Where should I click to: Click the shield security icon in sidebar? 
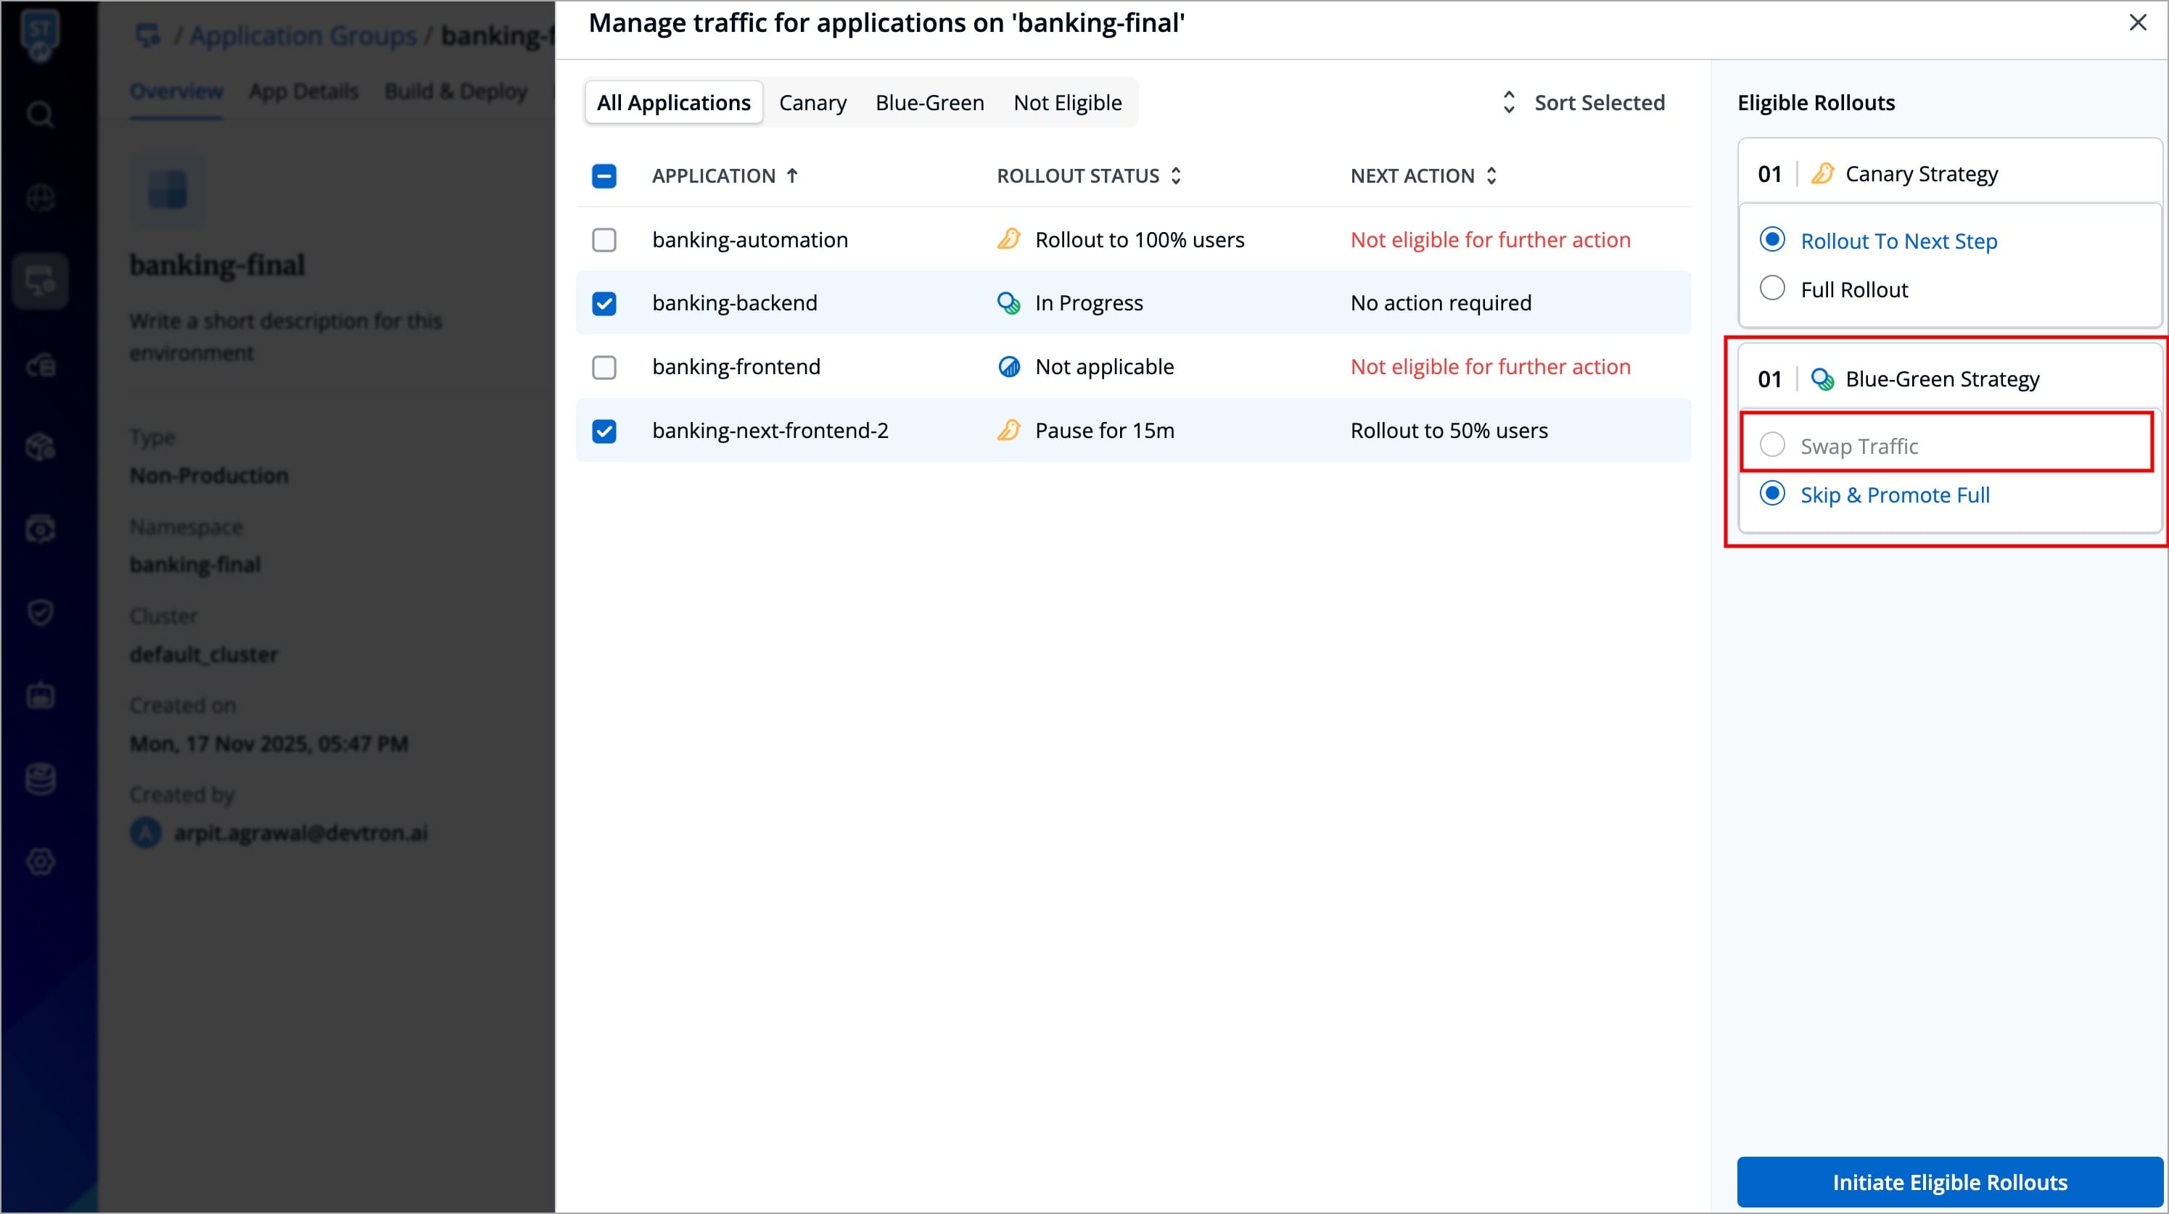[x=41, y=612]
